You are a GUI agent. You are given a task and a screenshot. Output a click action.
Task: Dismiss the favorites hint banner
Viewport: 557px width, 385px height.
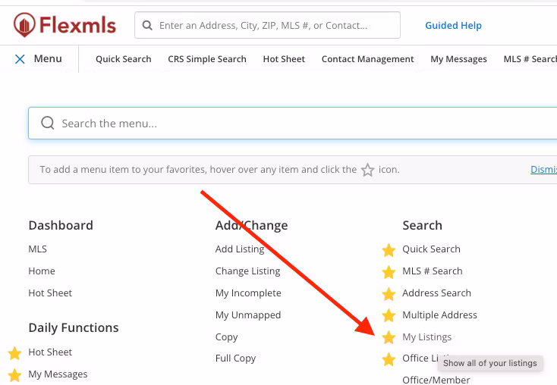[x=543, y=170]
